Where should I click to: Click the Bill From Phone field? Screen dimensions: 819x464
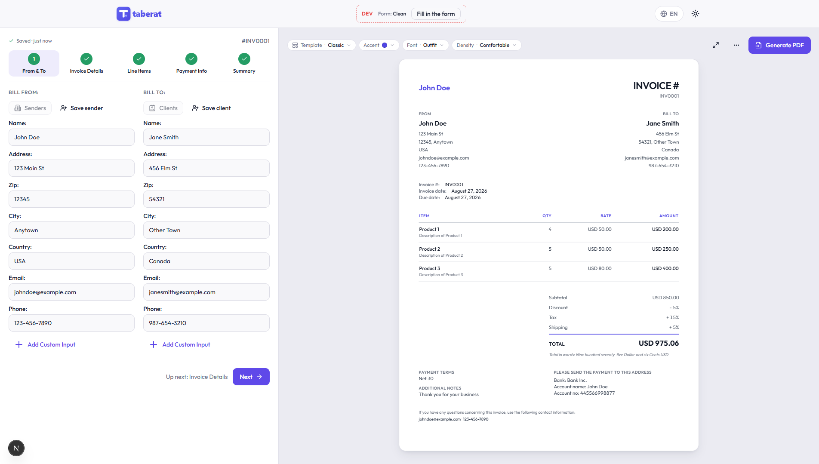71,323
